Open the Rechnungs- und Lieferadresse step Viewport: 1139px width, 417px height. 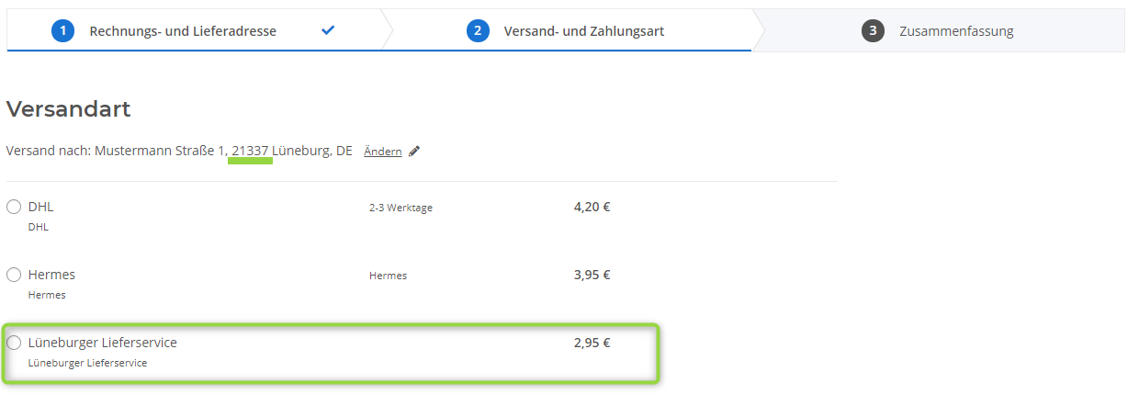click(x=183, y=31)
